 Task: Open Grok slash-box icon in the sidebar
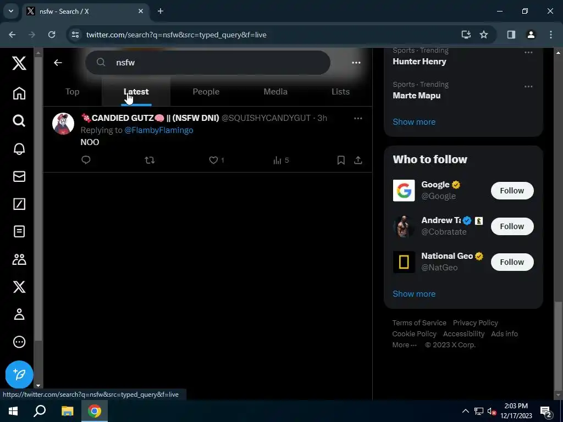[19, 204]
